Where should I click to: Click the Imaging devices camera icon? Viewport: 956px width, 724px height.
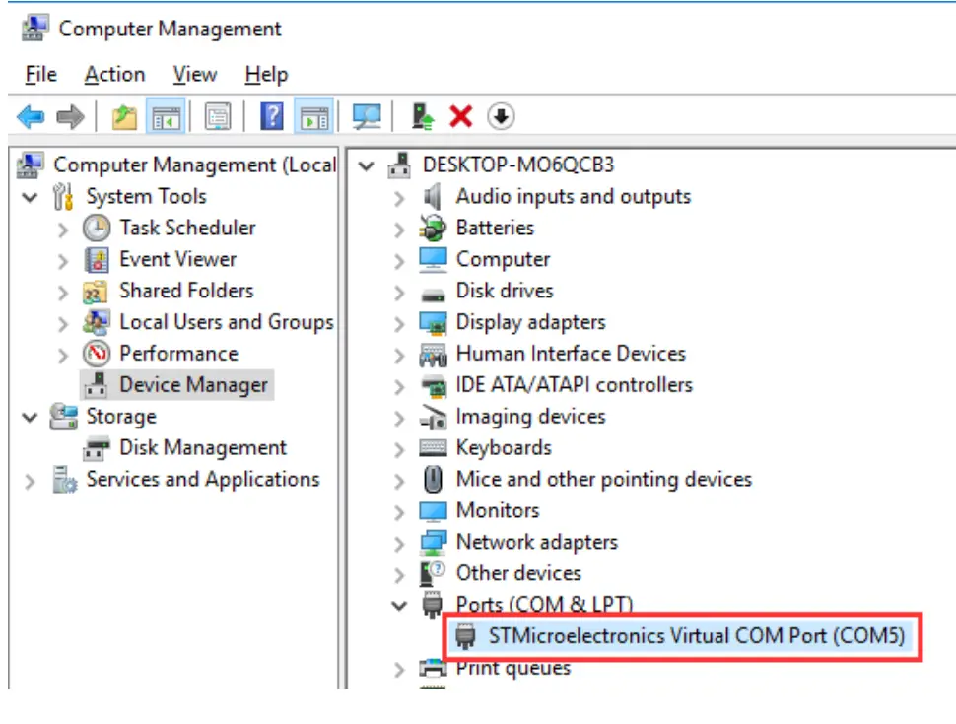[433, 417]
